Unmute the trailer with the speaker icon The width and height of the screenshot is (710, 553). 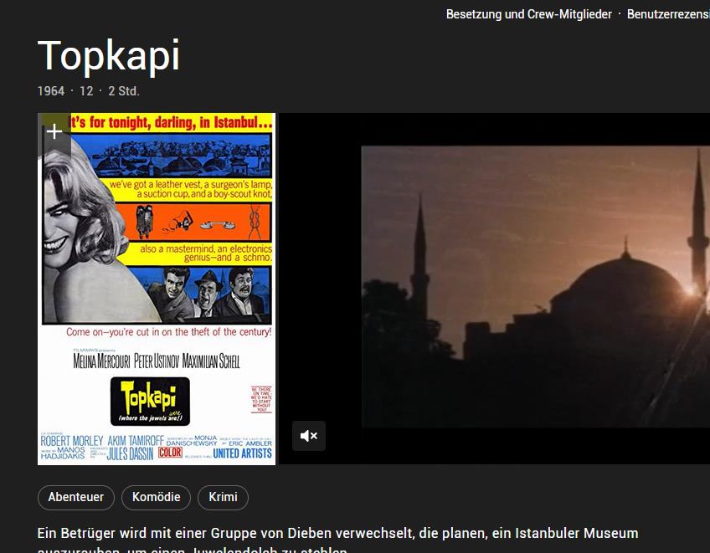pos(309,436)
